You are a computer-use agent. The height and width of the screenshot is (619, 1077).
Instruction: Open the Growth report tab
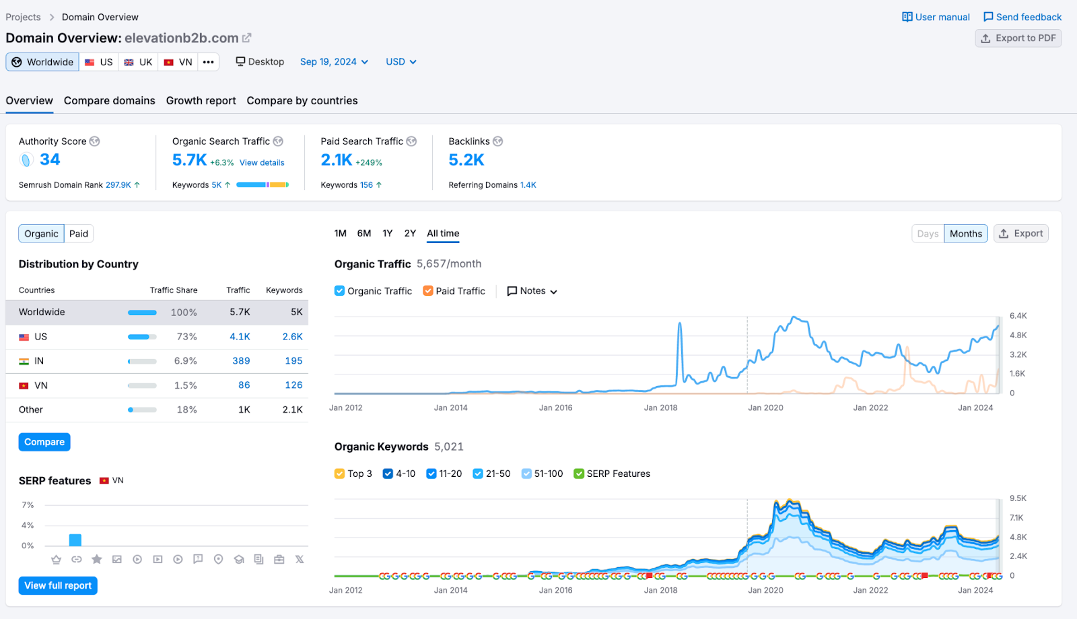click(201, 100)
